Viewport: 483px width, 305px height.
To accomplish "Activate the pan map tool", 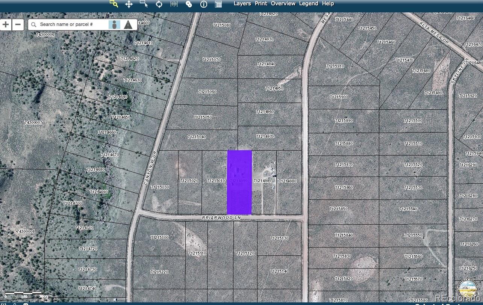I will 129,4.
